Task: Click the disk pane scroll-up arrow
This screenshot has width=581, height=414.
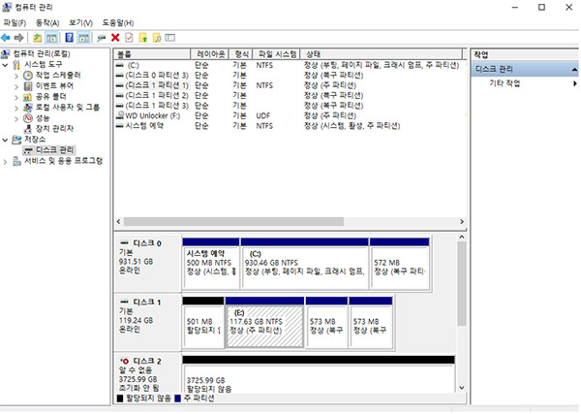Action: click(462, 237)
